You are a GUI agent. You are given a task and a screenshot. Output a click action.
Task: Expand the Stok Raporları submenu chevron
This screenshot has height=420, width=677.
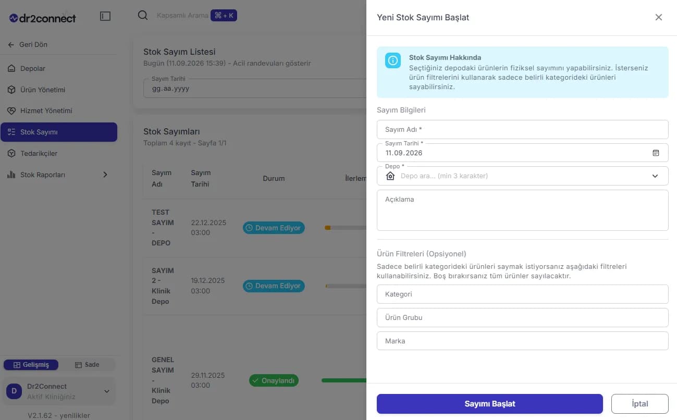click(105, 175)
